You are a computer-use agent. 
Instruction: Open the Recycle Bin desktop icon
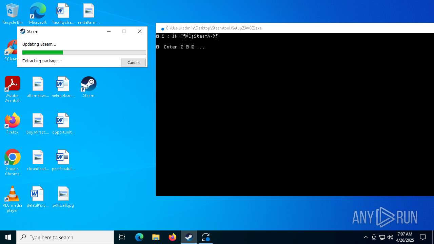coord(12,14)
